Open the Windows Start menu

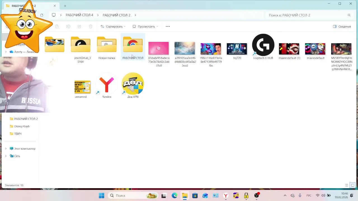pos(102,195)
